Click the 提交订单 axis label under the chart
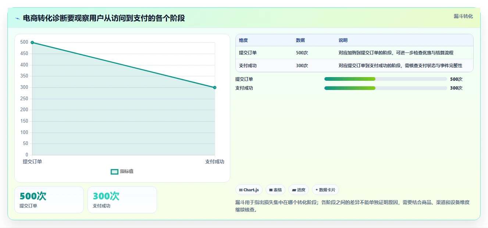This screenshot has height=228, width=488. (x=32, y=162)
